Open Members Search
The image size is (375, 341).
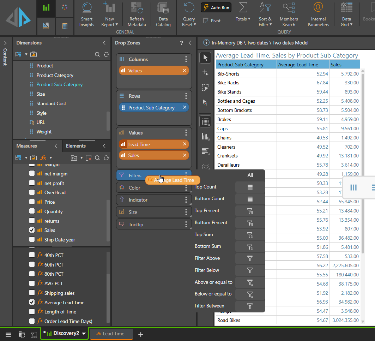click(289, 14)
